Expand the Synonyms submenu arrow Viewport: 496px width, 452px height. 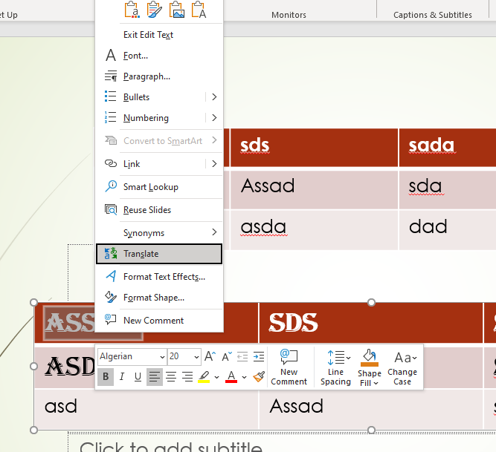tap(214, 232)
